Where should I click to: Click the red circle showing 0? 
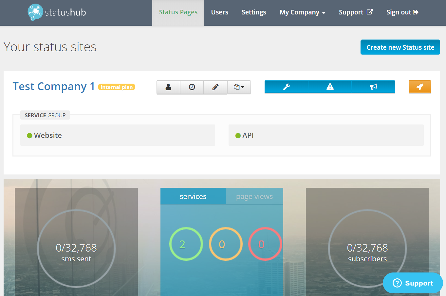click(265, 244)
